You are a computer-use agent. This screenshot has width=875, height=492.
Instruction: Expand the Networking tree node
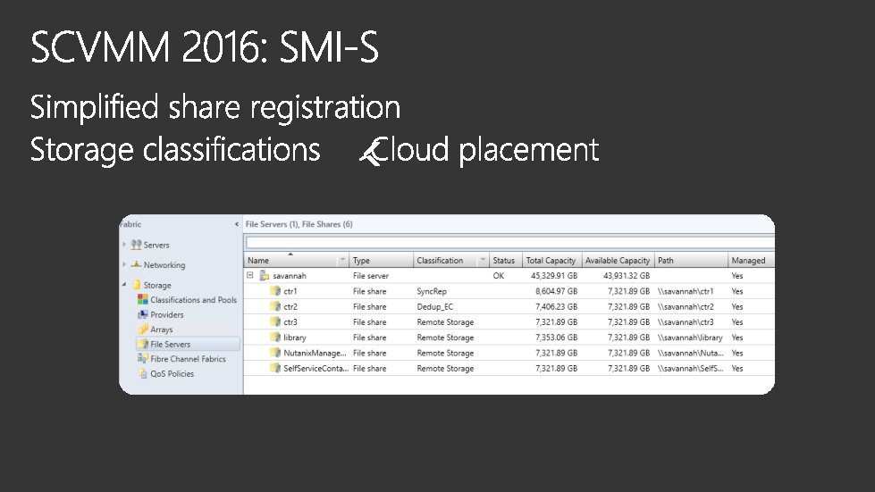tap(124, 264)
